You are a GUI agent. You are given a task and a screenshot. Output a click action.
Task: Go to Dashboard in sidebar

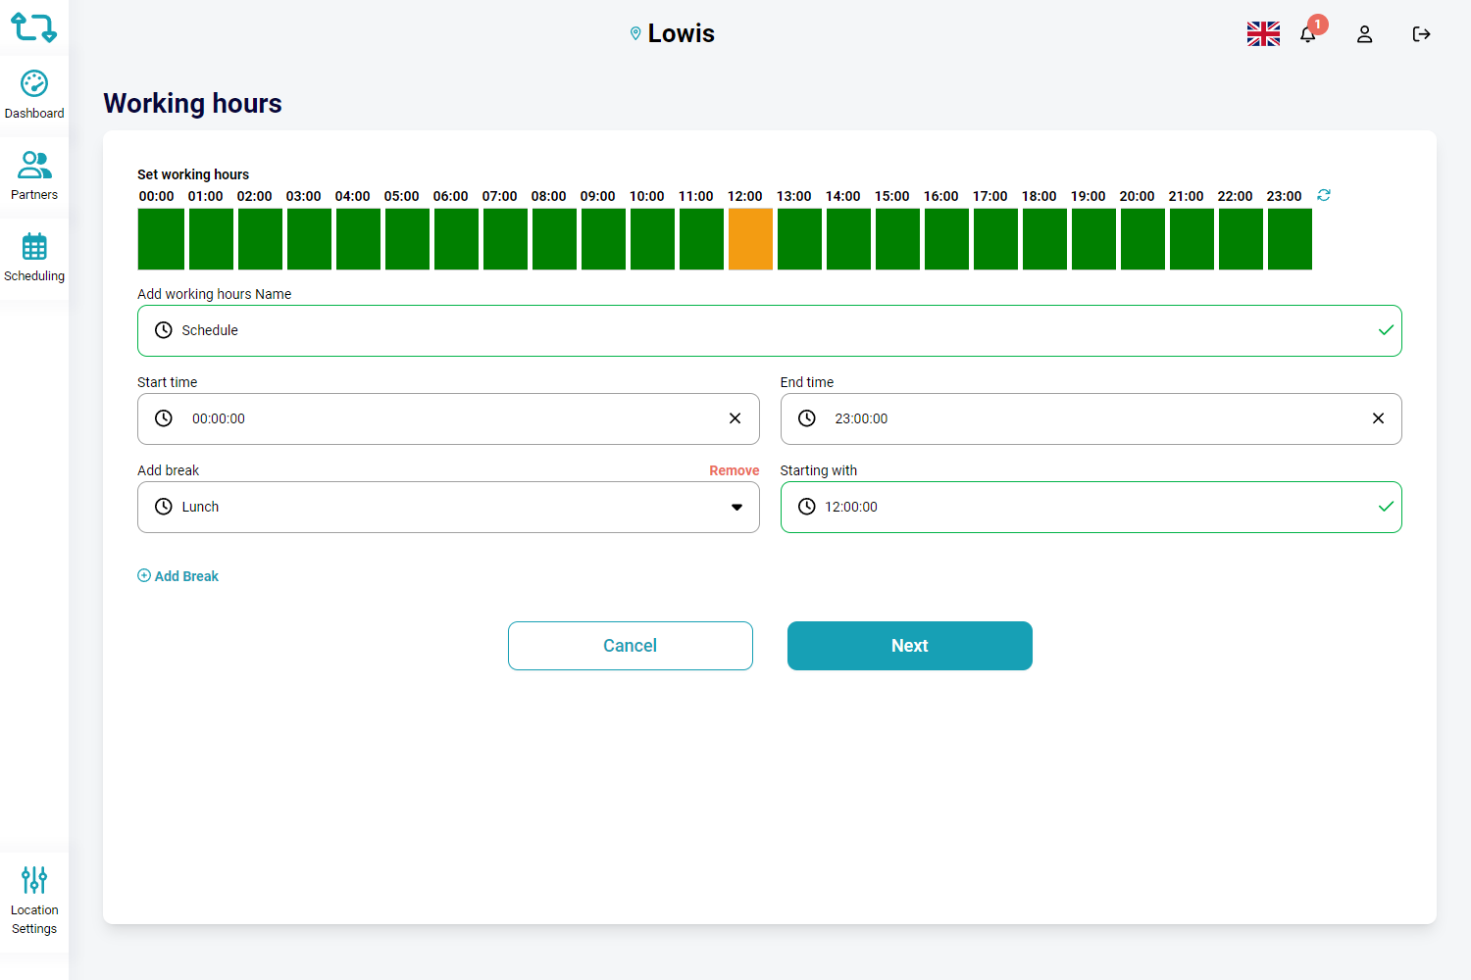[34, 95]
